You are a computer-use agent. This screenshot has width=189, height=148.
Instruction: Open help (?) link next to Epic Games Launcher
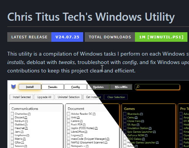(154, 132)
